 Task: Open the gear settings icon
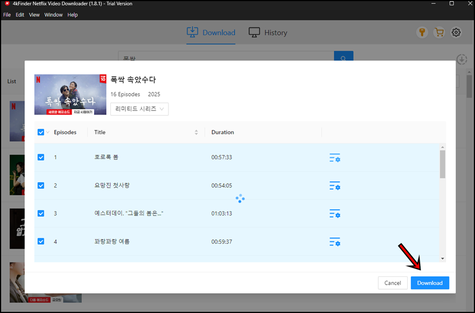[x=456, y=32]
